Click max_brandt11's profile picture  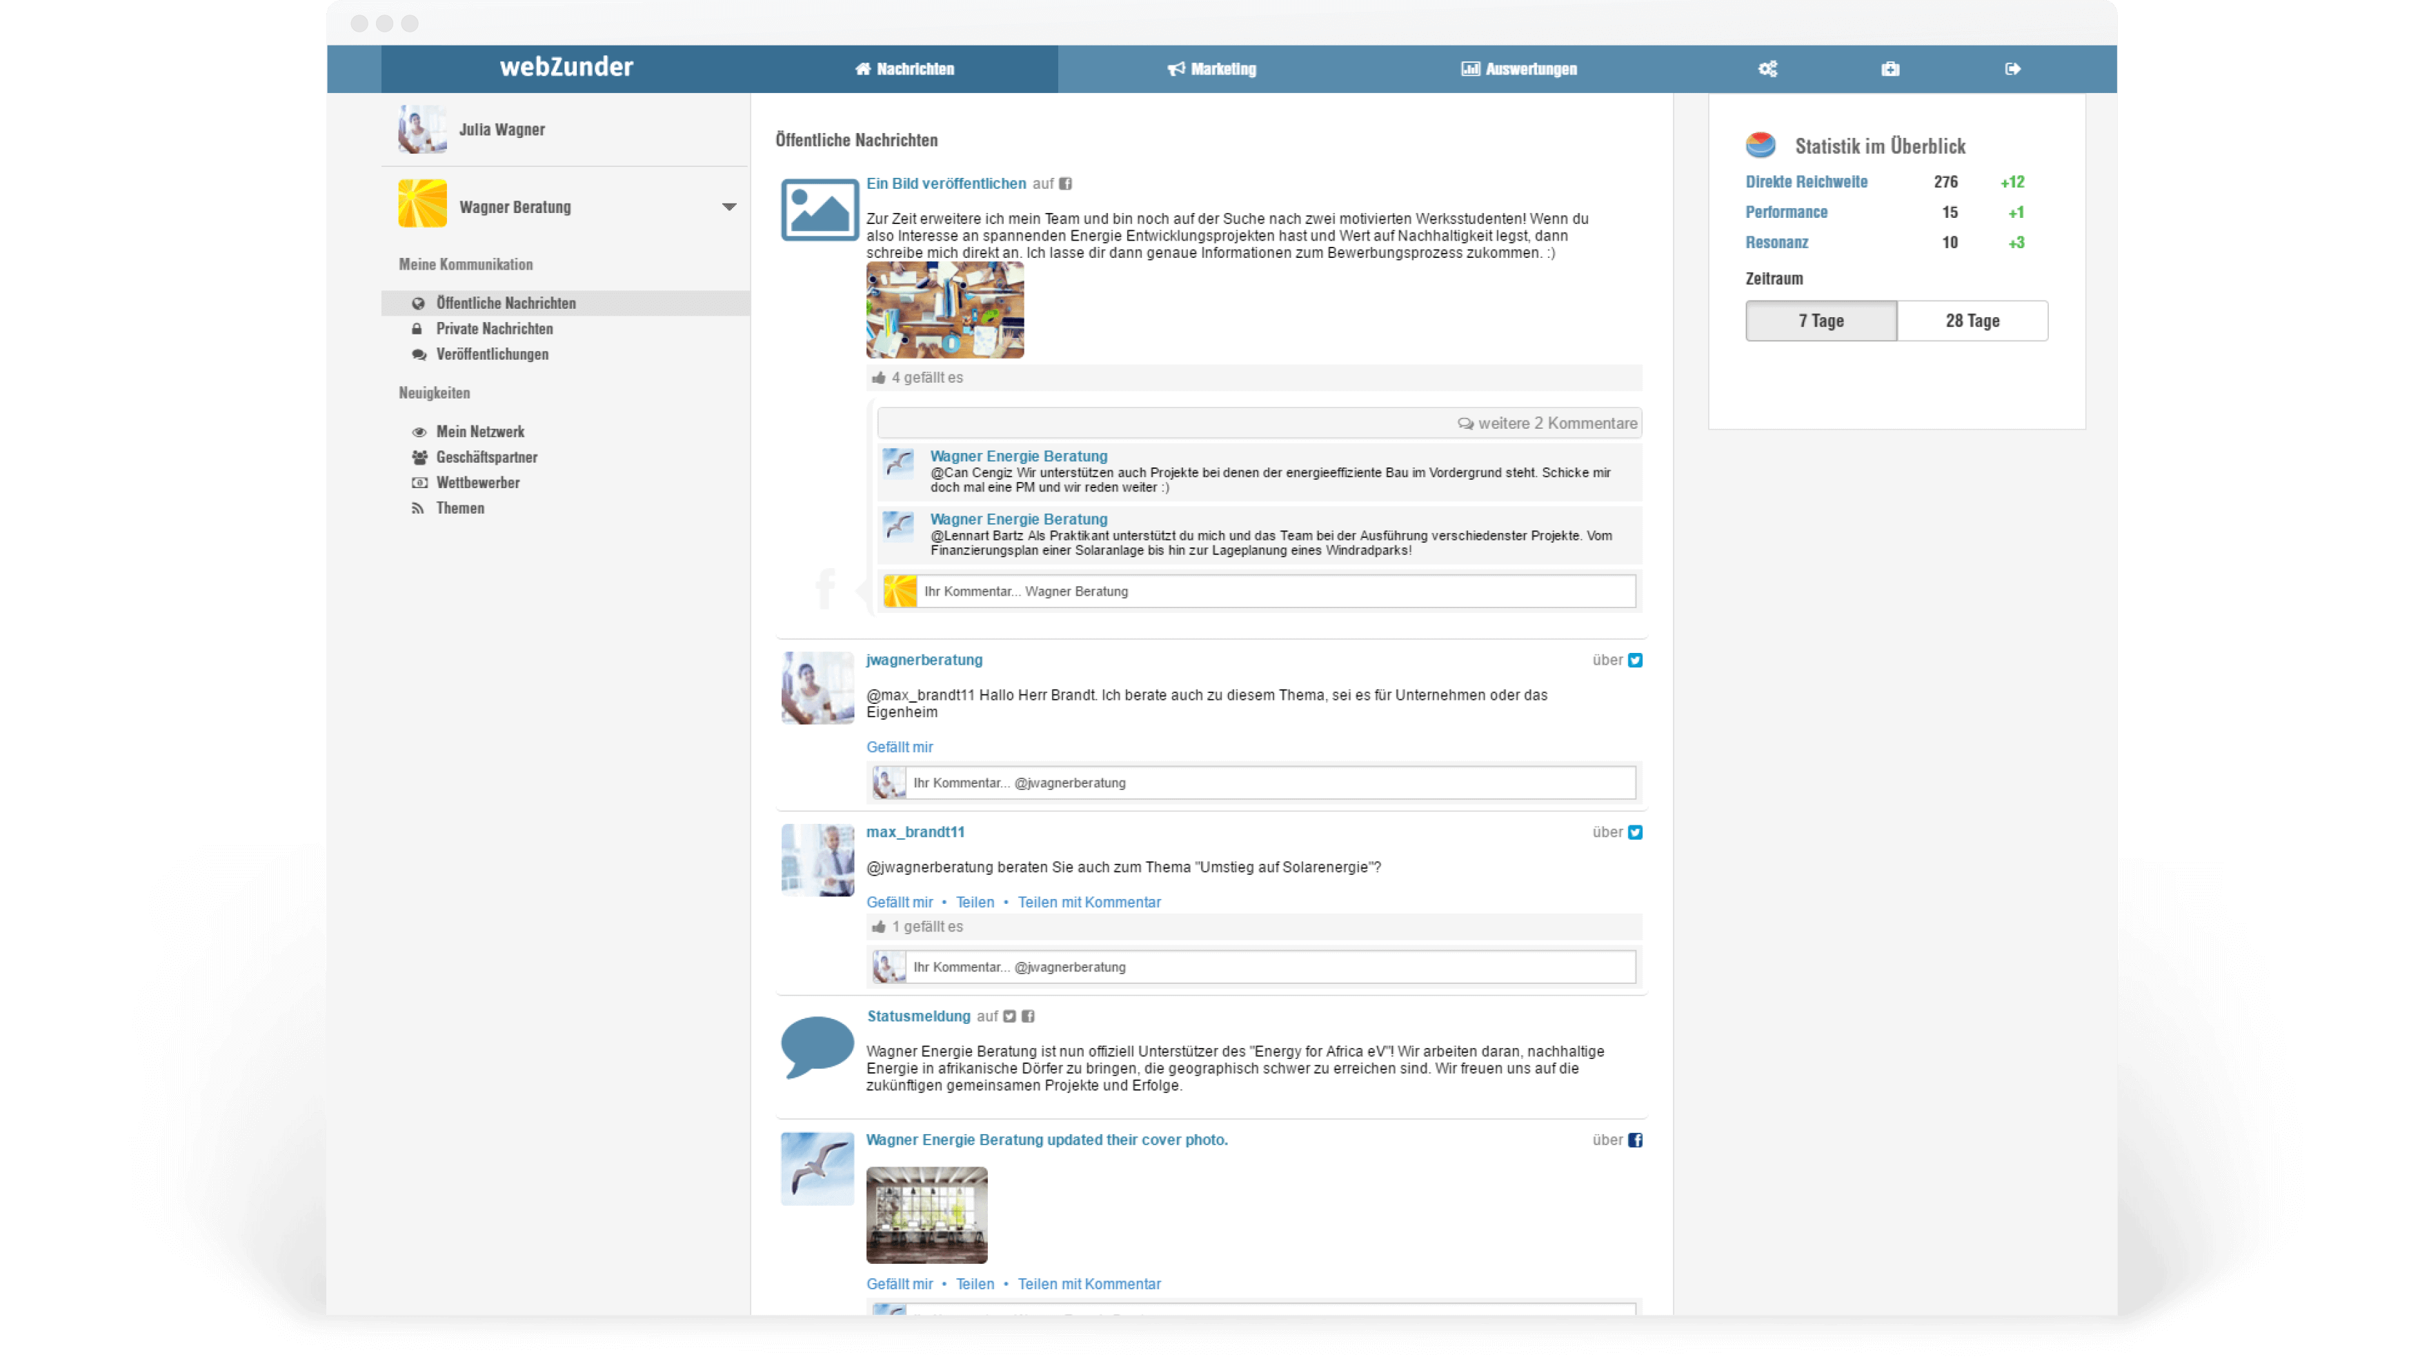(817, 860)
